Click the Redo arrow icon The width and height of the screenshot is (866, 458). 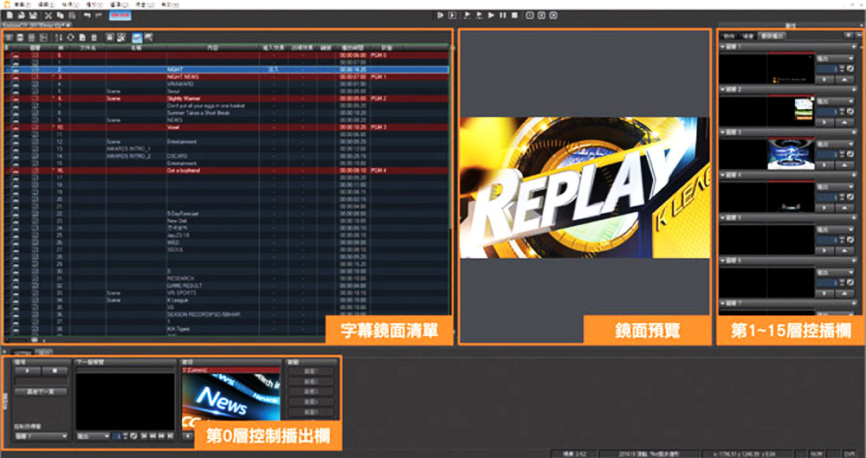pos(99,16)
